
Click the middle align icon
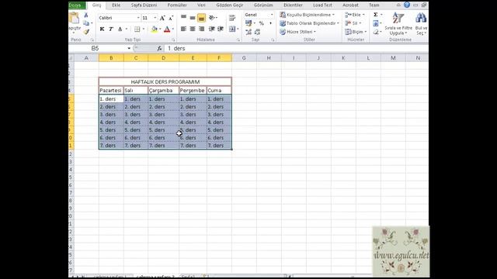pos(193,18)
